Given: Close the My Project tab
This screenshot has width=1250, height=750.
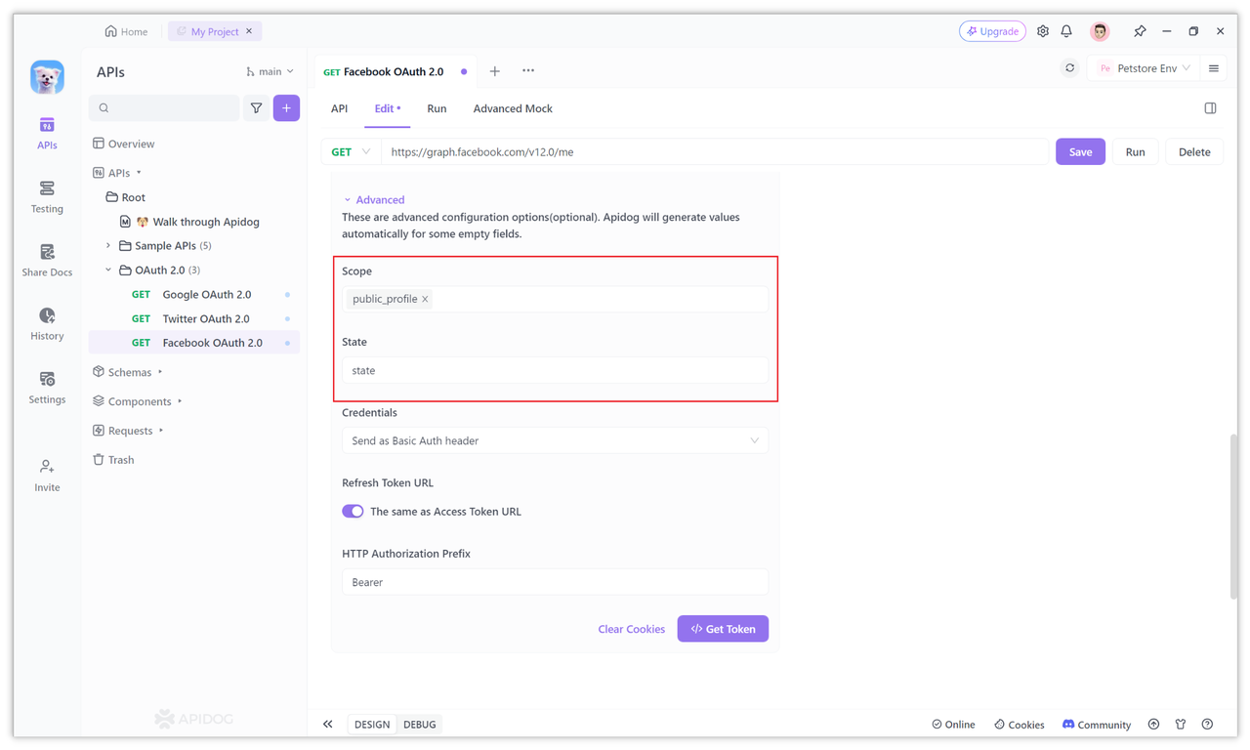Looking at the screenshot, I should point(249,31).
